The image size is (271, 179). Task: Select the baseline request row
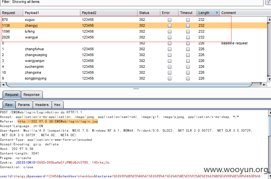tap(134, 43)
